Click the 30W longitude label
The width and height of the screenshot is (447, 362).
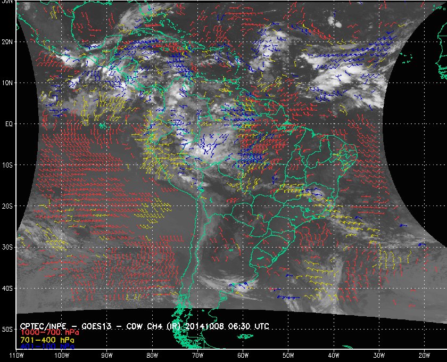click(x=379, y=356)
